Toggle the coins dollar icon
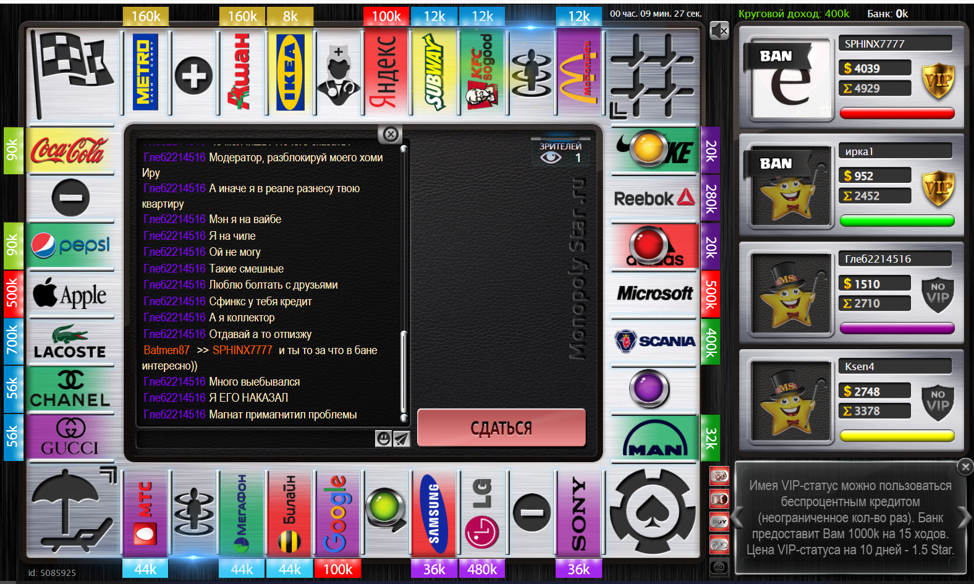This screenshot has height=584, width=974. coord(719,499)
